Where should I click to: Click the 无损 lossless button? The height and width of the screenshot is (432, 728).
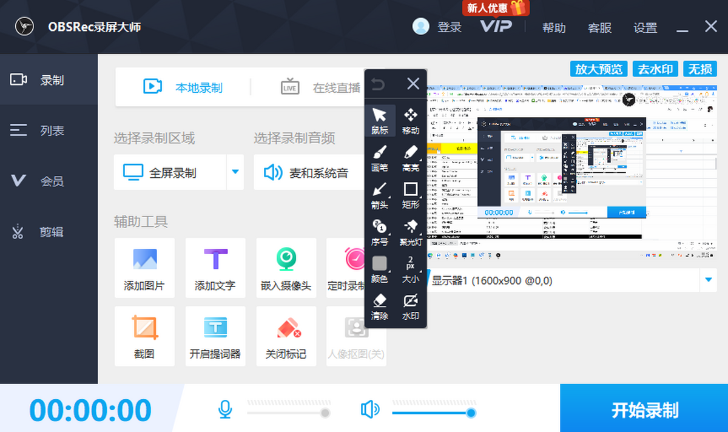699,69
